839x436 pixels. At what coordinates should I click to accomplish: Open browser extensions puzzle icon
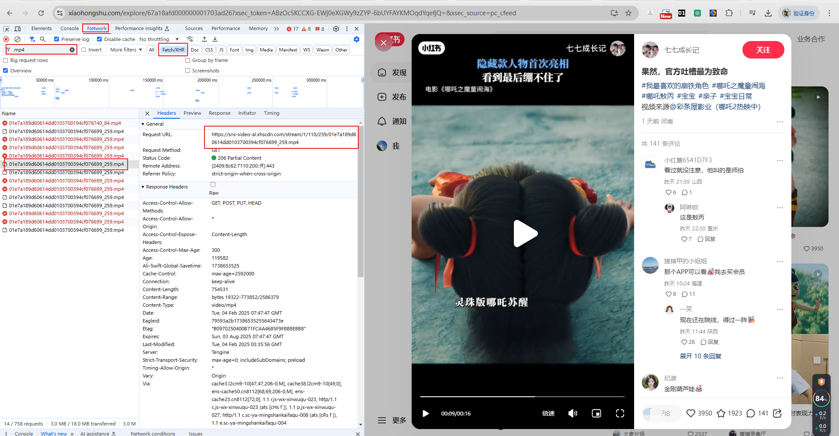[x=729, y=13]
